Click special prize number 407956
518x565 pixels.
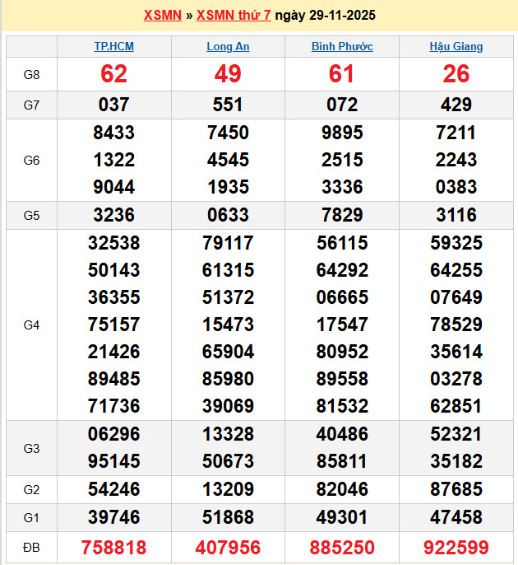(228, 547)
